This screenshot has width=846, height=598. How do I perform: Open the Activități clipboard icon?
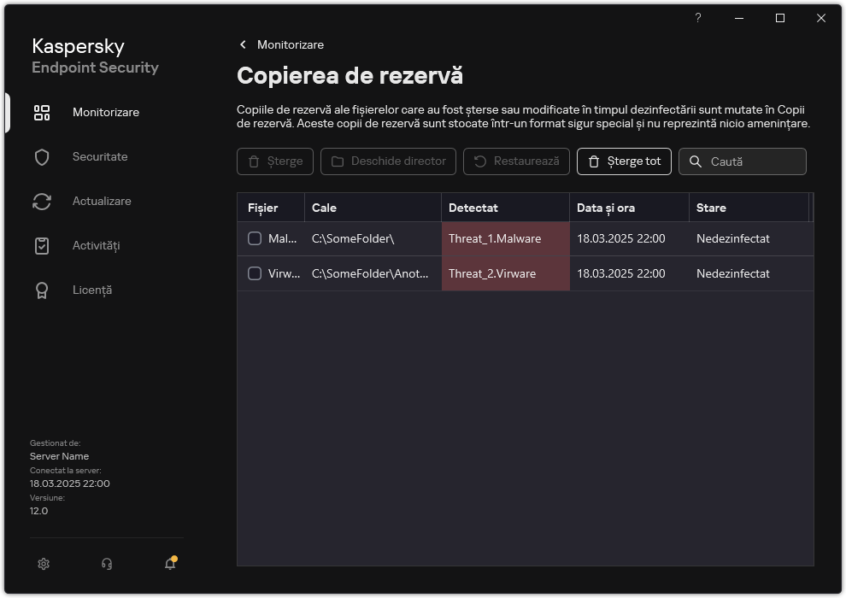(42, 246)
